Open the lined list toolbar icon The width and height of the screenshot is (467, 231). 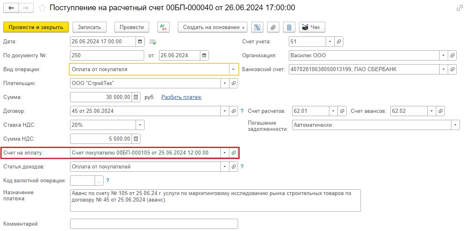tap(289, 27)
